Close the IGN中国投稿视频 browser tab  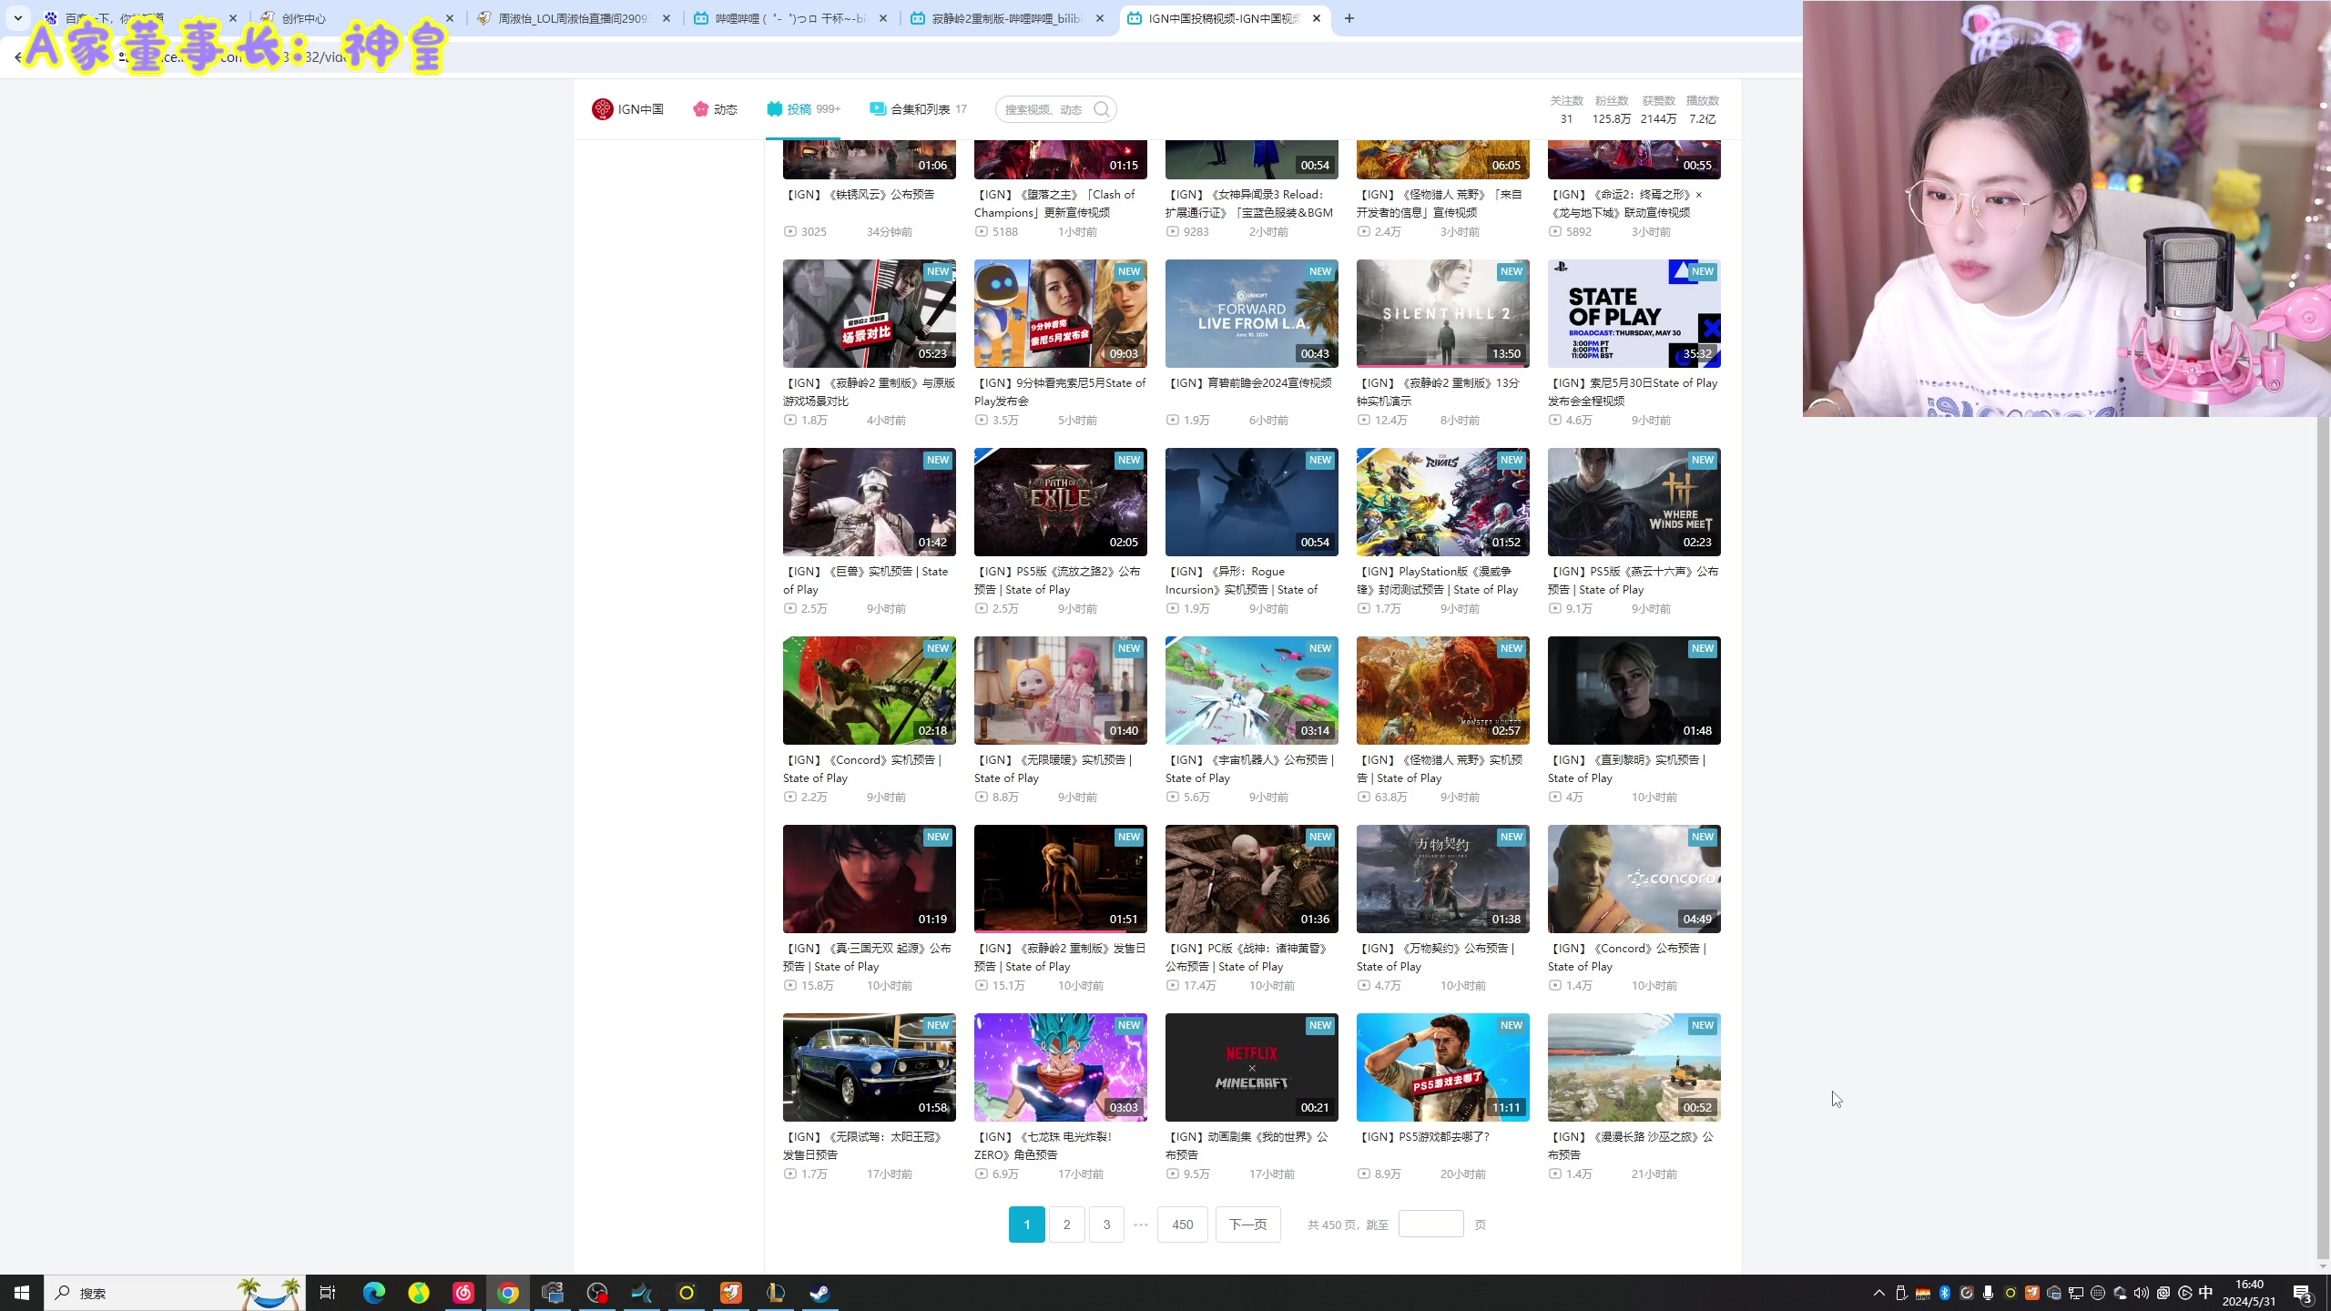[x=1317, y=18]
